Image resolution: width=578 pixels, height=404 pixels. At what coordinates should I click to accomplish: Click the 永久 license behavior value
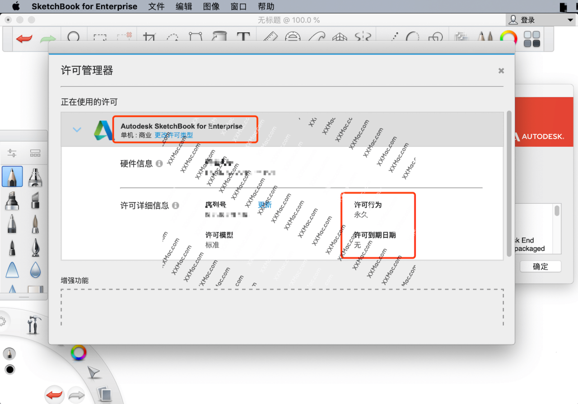(361, 215)
